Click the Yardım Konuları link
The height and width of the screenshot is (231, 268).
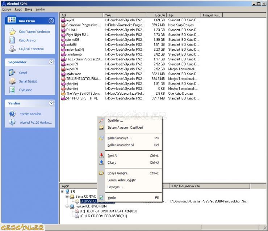pyautogui.click(x=30, y=114)
